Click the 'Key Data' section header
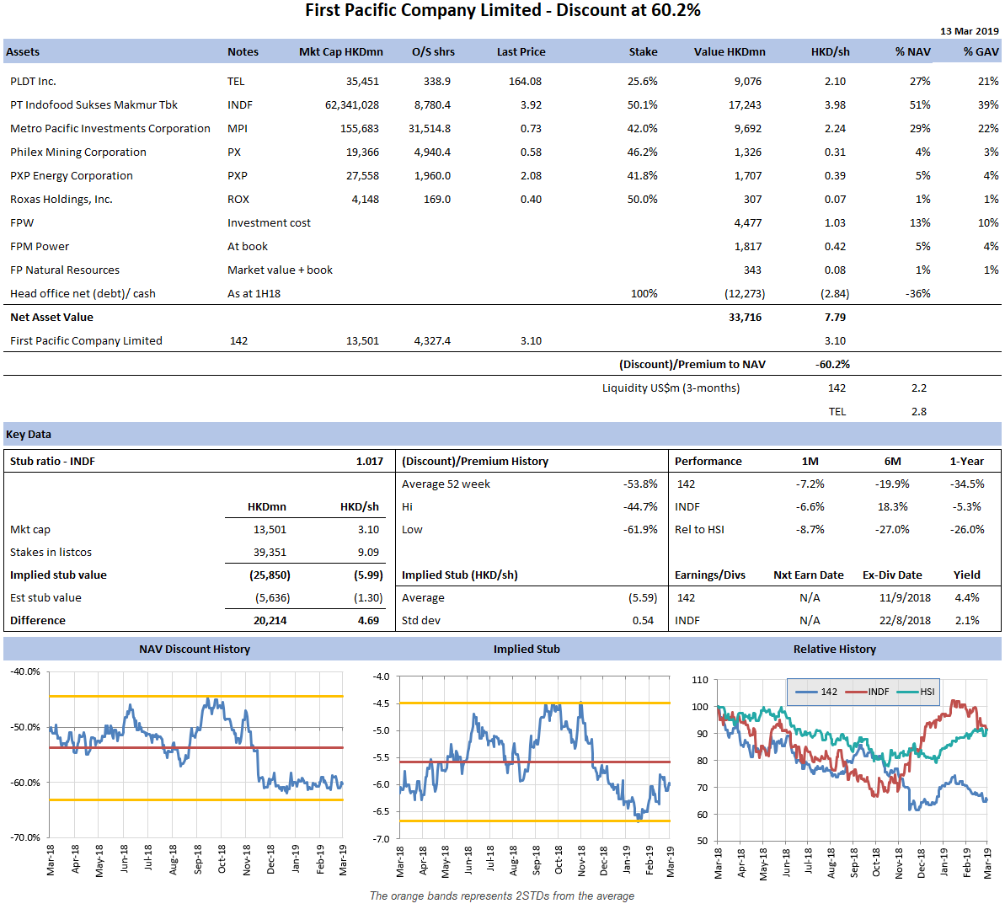Image resolution: width=1005 pixels, height=909 pixels. pos(28,435)
